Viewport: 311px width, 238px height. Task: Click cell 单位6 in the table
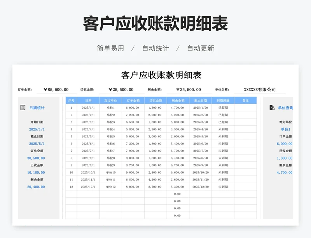(x=111, y=144)
